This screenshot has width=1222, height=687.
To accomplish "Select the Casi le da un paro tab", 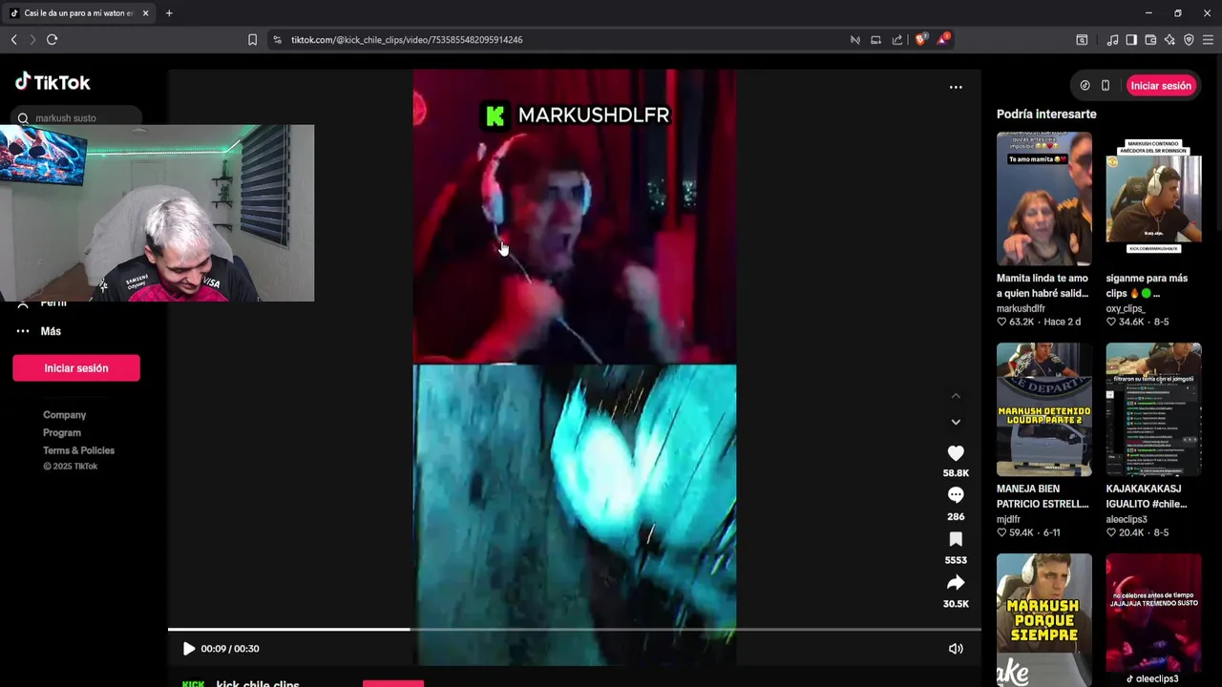I will click(x=76, y=13).
